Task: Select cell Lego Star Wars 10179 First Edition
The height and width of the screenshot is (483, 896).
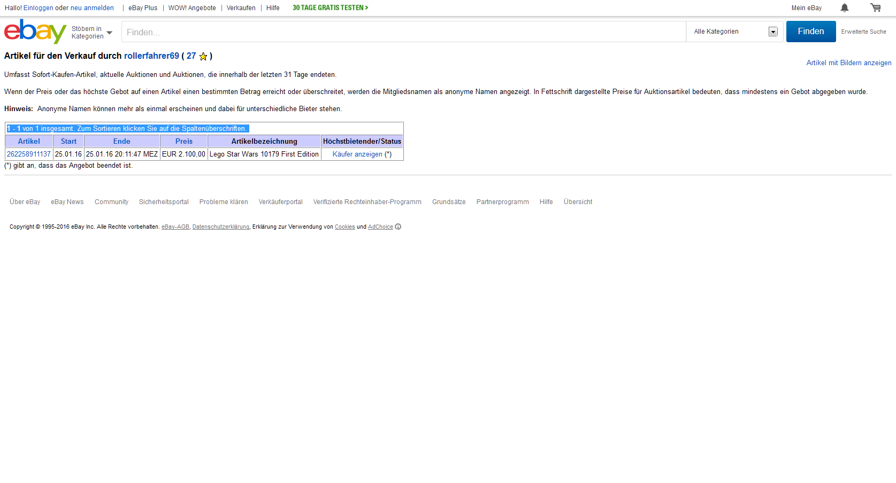Action: [264, 154]
